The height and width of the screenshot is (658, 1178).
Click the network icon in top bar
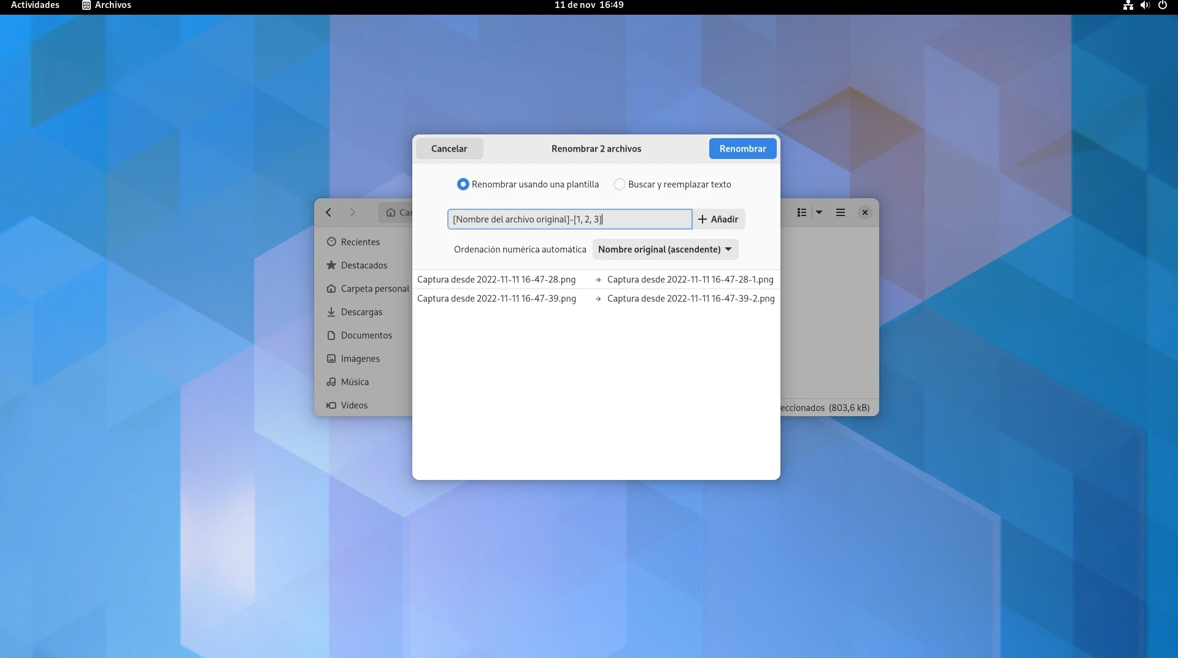click(x=1128, y=6)
